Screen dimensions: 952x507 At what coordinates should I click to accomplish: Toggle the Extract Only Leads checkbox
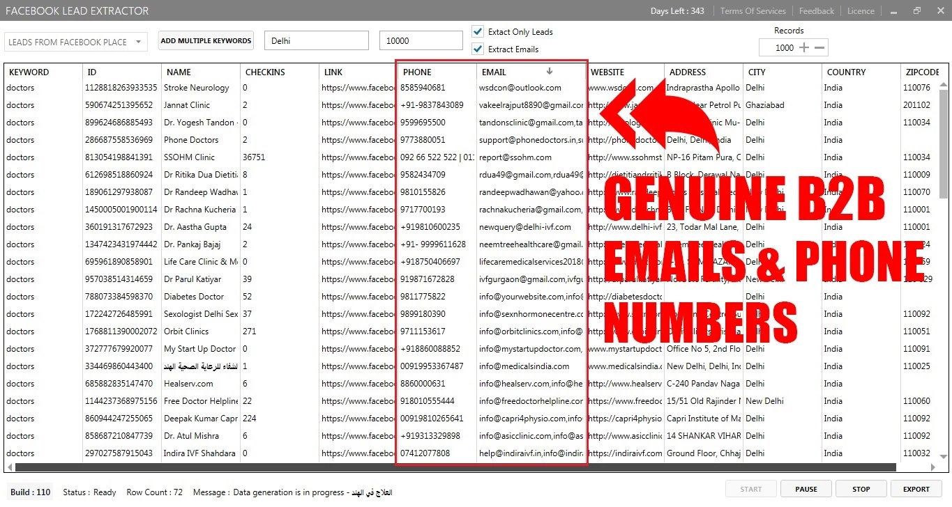click(478, 31)
